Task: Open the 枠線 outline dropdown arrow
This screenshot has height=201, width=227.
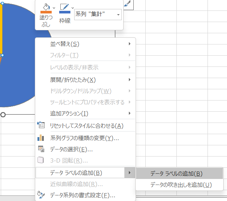Action: (73, 8)
